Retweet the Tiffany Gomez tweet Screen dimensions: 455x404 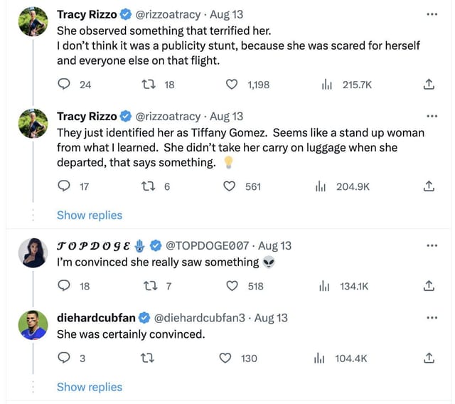149,186
